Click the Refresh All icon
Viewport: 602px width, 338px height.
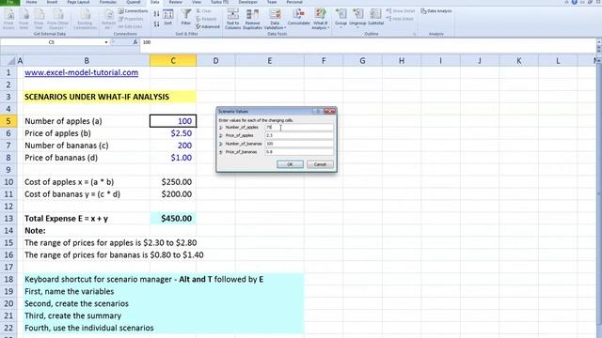[x=108, y=19]
